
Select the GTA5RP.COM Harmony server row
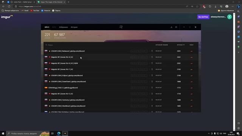(121, 100)
